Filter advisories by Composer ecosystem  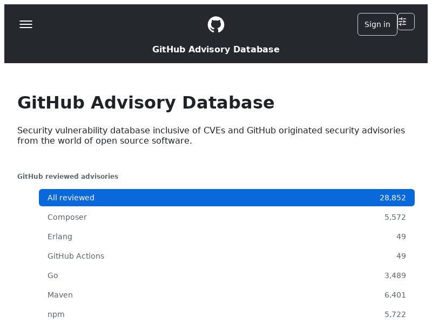pos(67,217)
